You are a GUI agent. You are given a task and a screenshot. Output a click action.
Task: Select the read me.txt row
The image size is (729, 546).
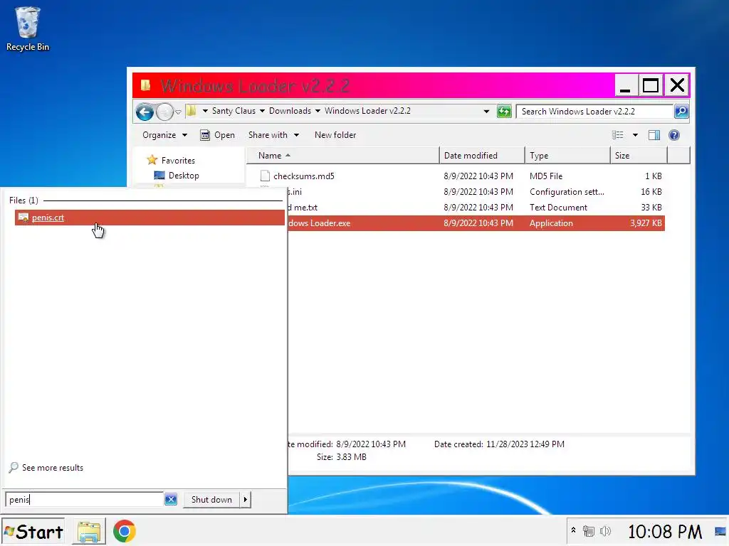[476, 208]
